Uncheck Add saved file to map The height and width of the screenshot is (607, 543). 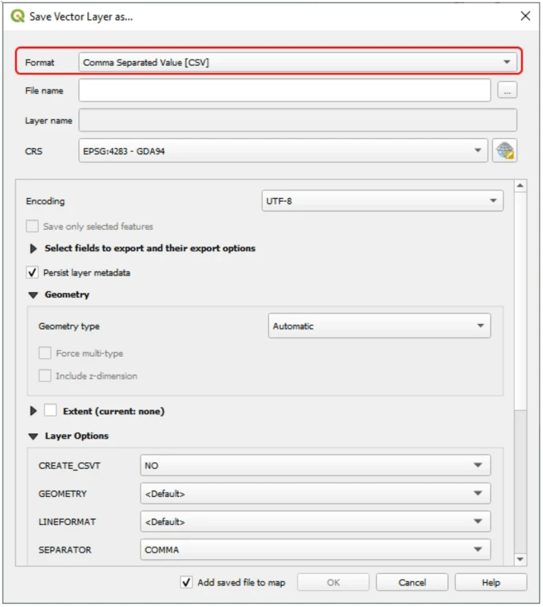(x=186, y=582)
